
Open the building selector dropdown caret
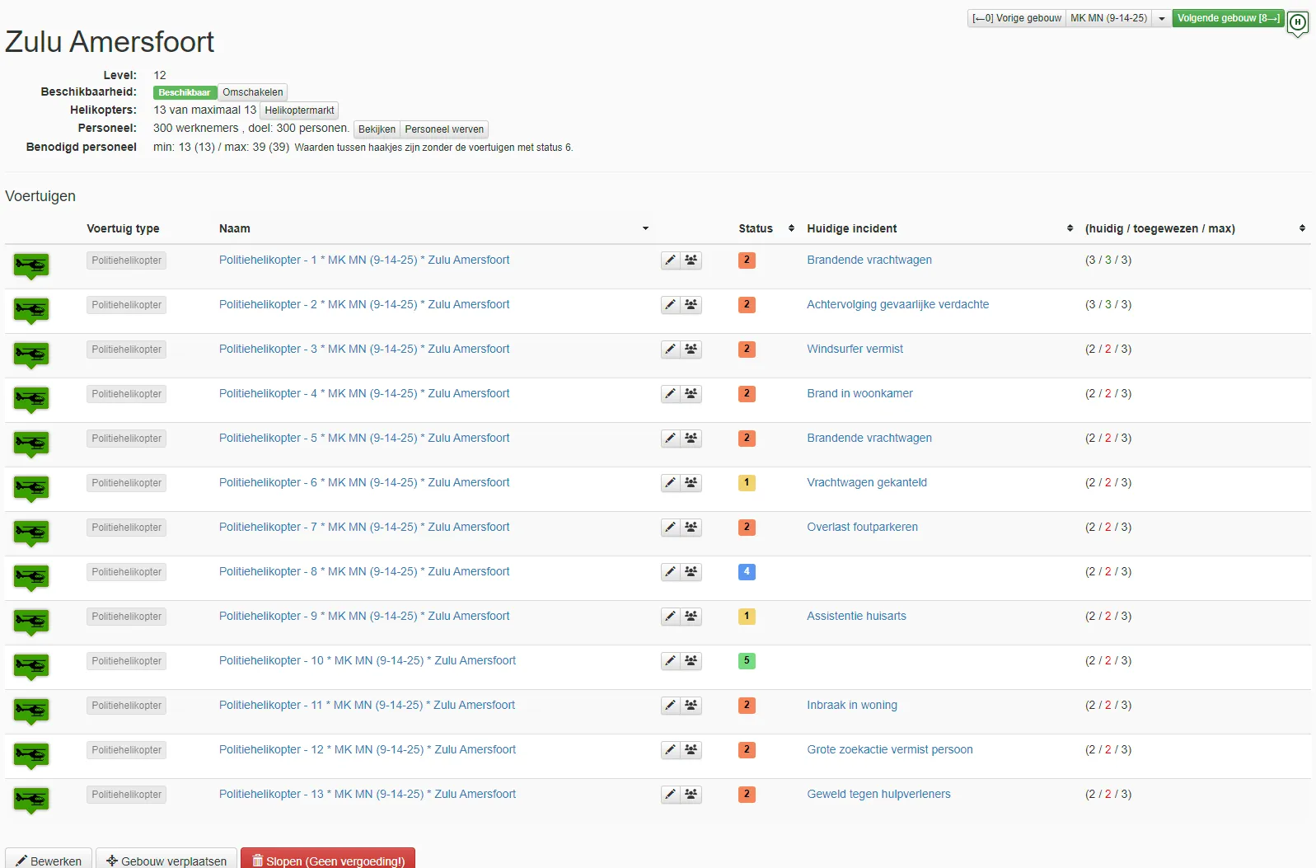[x=1162, y=18]
